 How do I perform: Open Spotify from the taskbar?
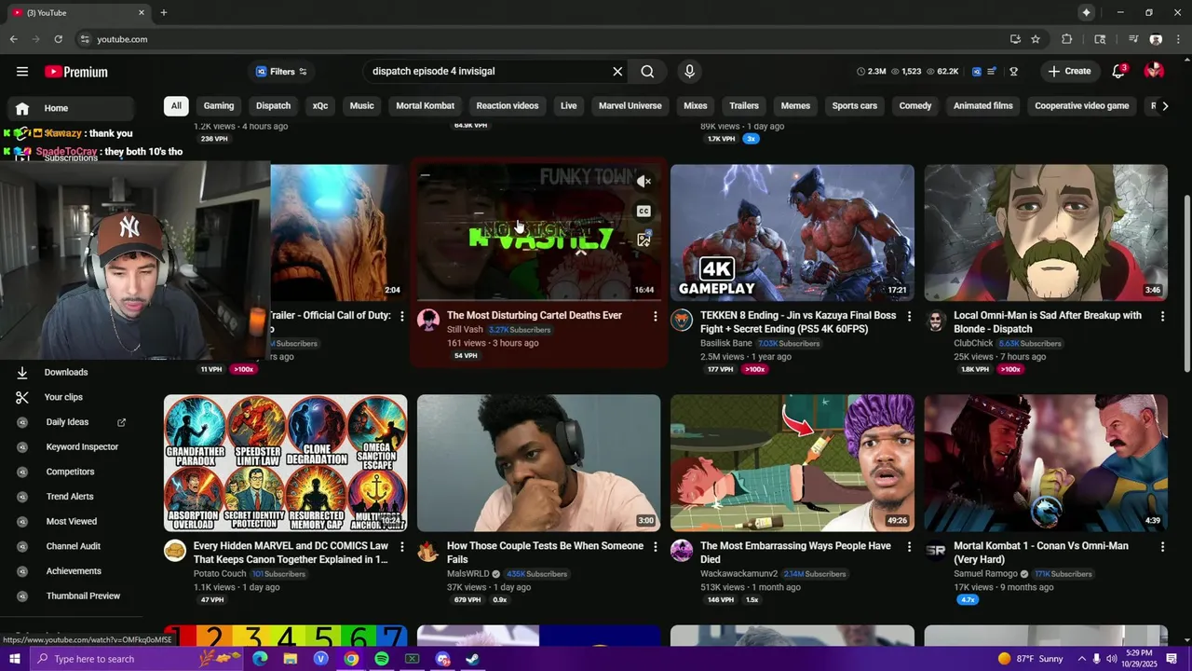[382, 659]
